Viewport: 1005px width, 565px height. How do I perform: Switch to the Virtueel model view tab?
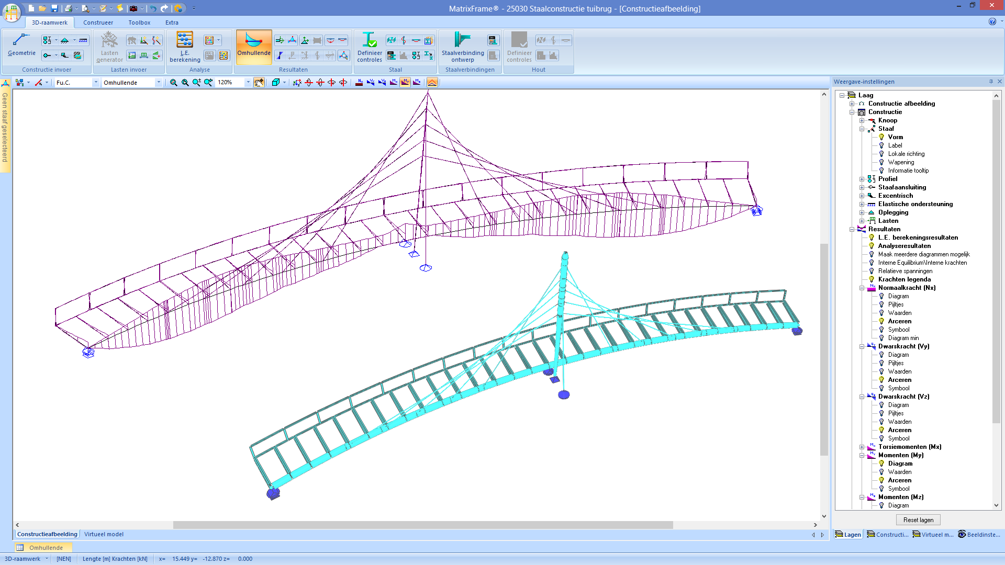point(104,534)
